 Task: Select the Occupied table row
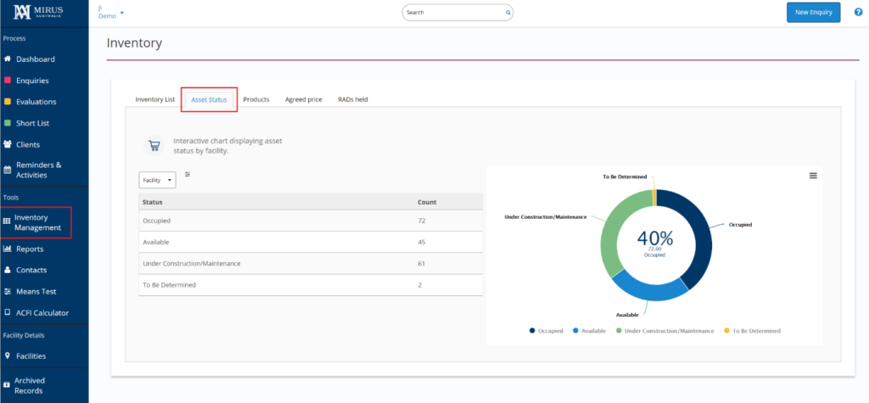point(311,221)
